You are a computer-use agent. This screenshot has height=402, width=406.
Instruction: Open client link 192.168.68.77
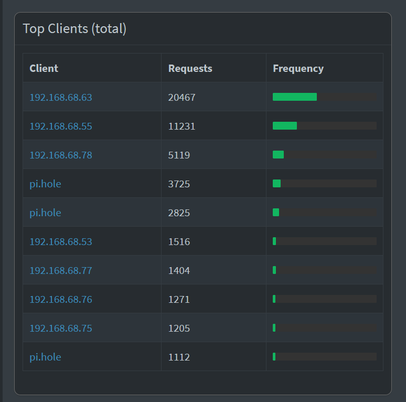click(61, 270)
